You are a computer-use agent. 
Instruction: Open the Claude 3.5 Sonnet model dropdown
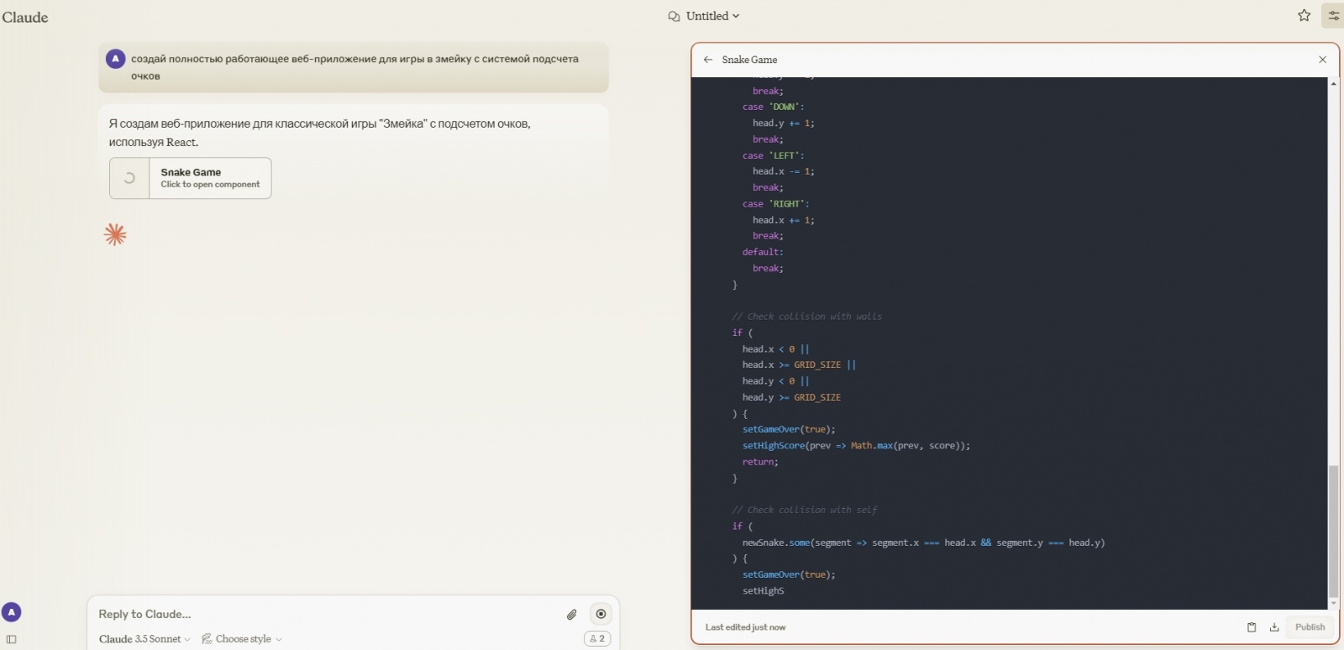[x=144, y=639]
